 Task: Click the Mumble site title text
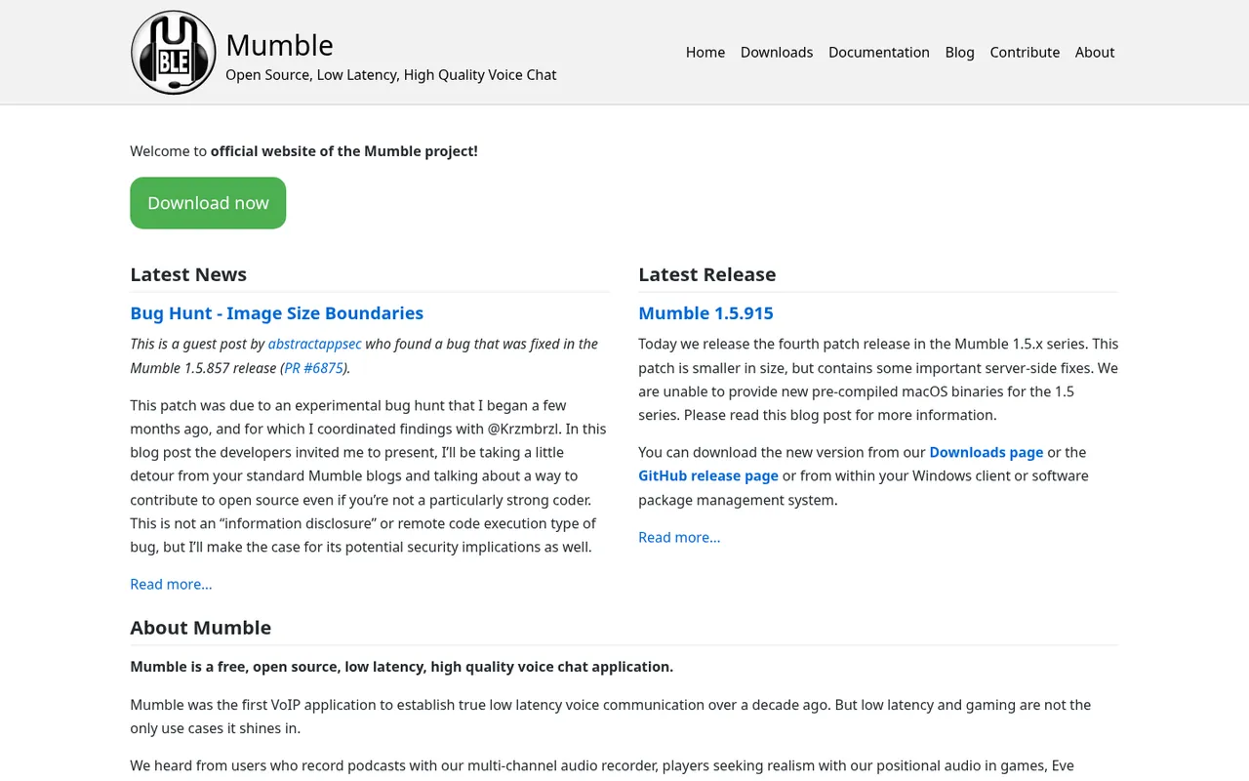pyautogui.click(x=279, y=45)
